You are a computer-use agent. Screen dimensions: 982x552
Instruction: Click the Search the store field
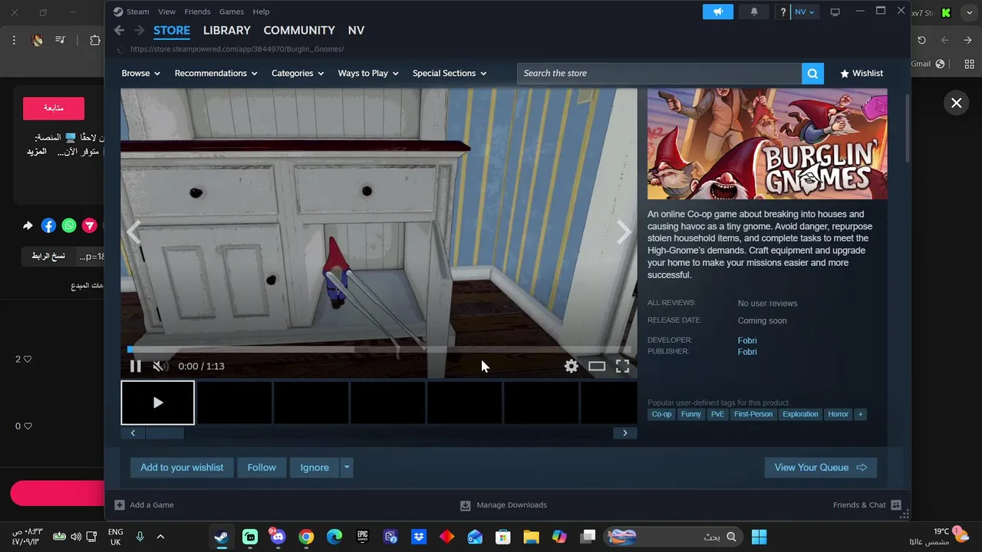[x=659, y=74]
